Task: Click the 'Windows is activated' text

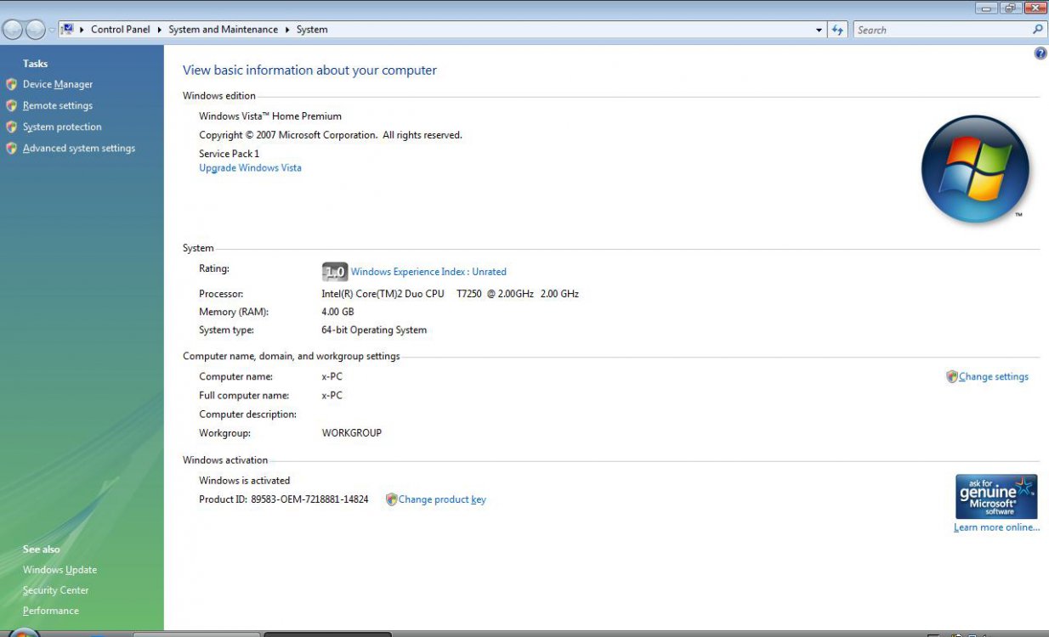Action: (x=245, y=481)
